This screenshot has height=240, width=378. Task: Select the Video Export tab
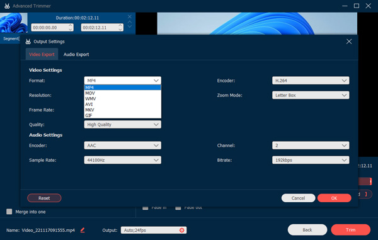click(42, 54)
